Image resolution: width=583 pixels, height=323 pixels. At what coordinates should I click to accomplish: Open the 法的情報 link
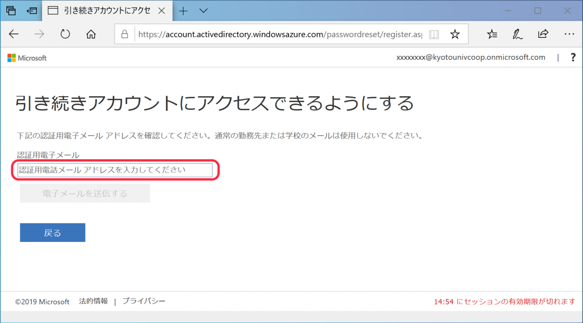(x=93, y=301)
